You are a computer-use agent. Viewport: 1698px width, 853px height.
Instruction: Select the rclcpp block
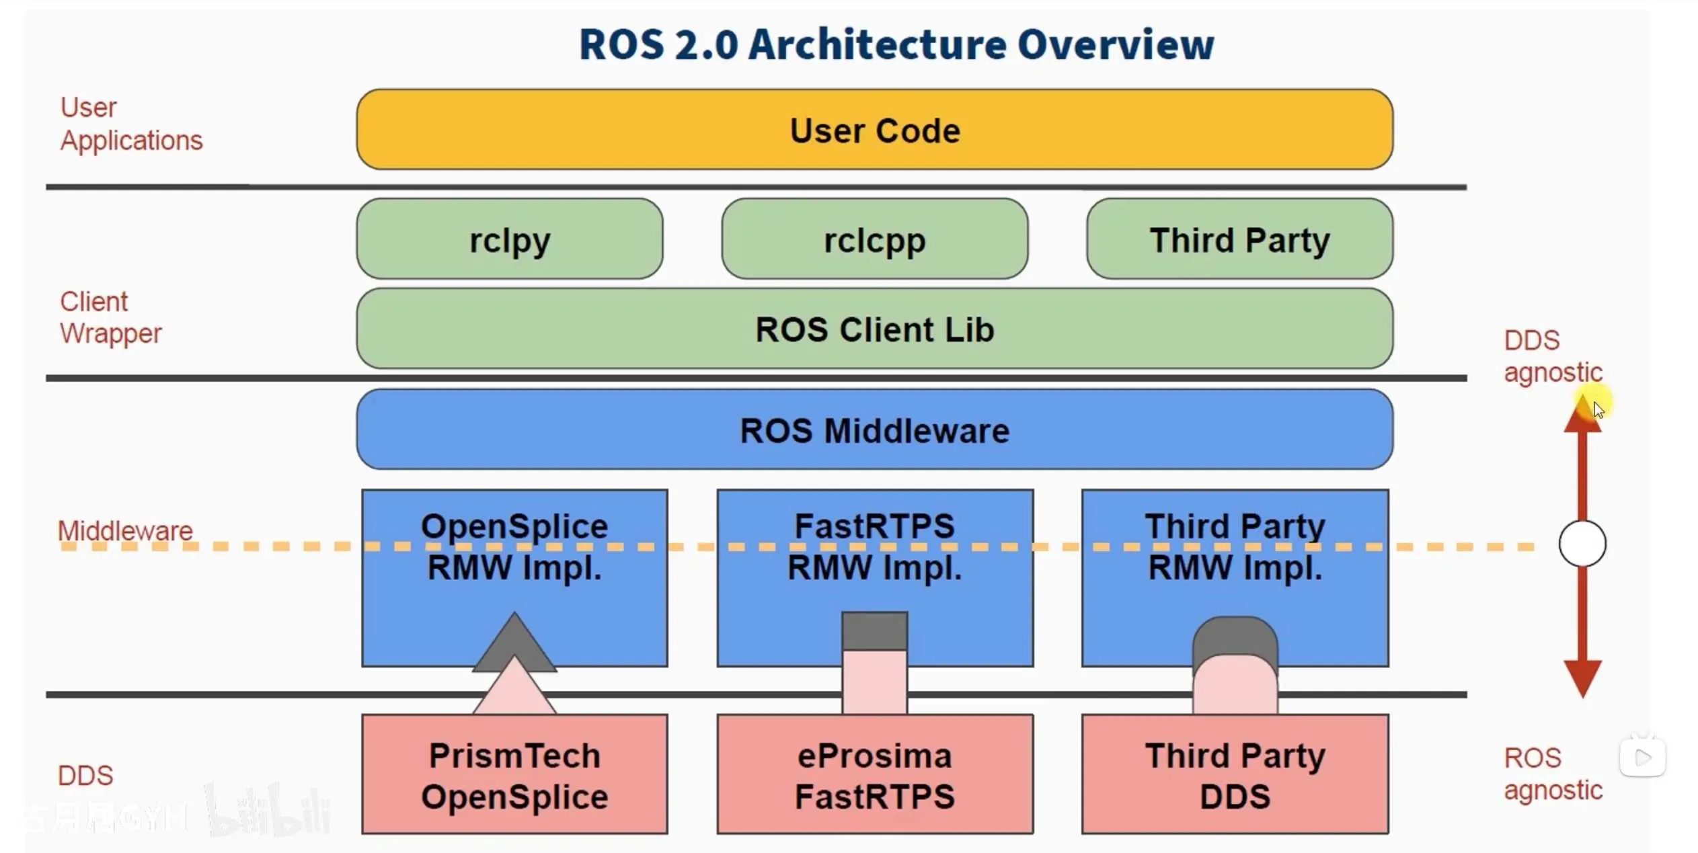pos(874,239)
